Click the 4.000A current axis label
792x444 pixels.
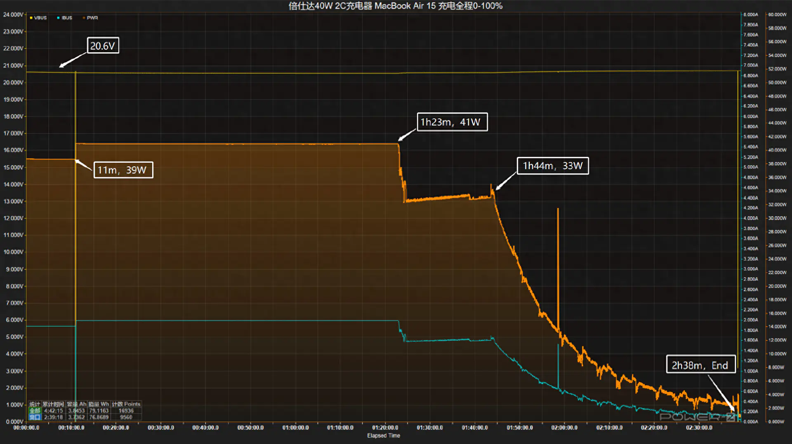tap(750, 218)
